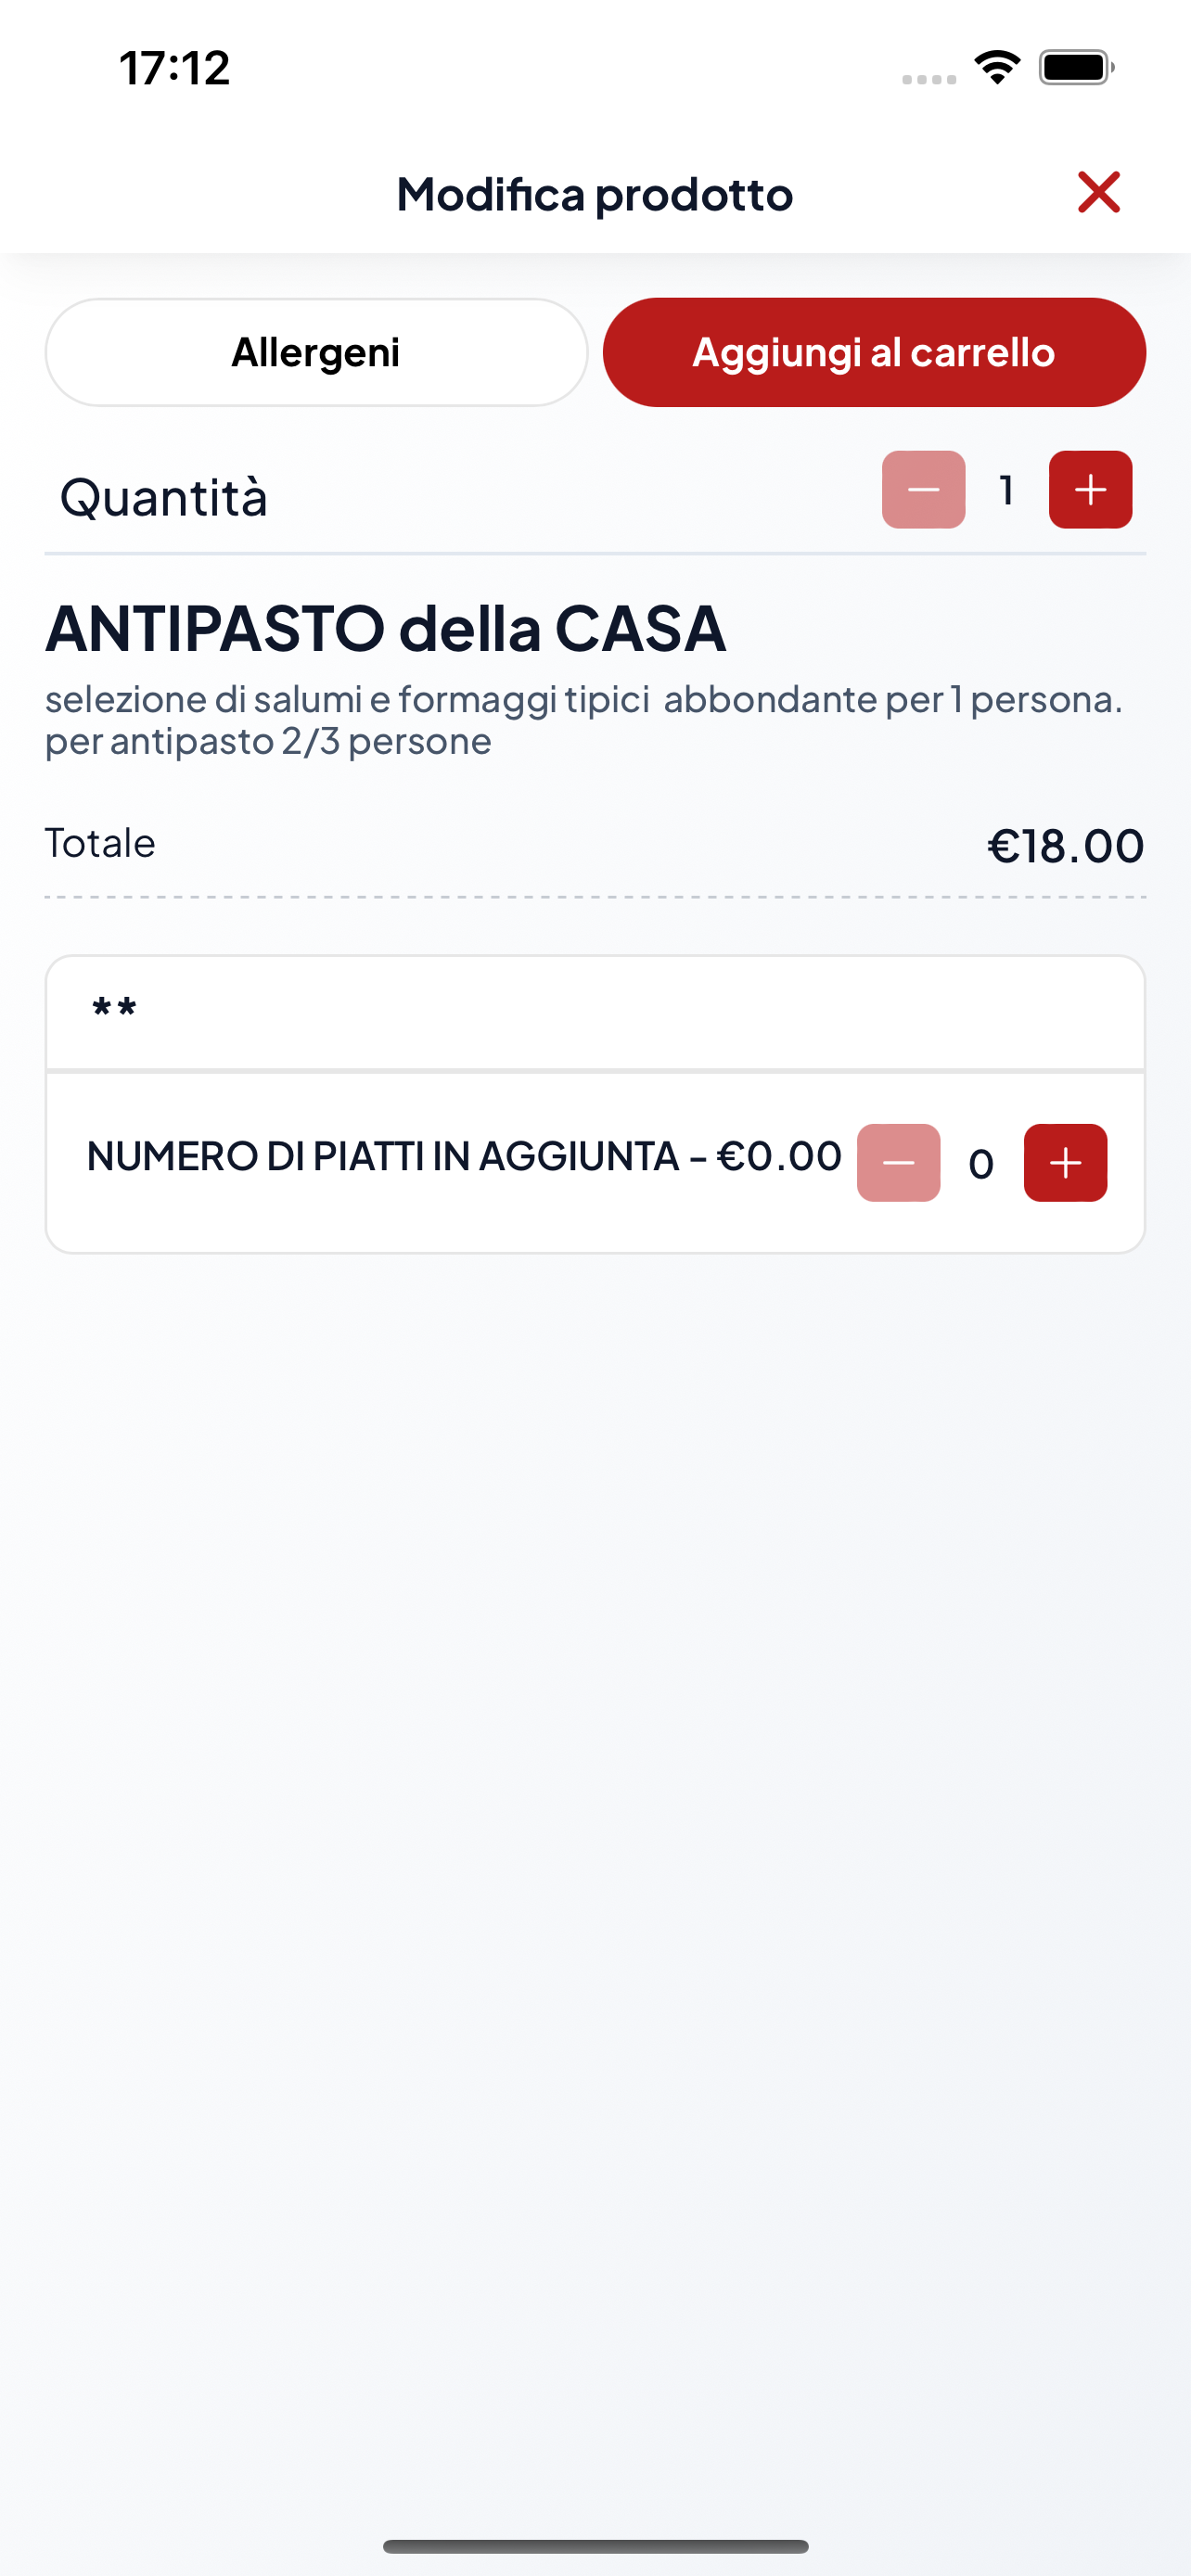Increase Quantità with plus icon
Screen dimensions: 1191x2576
click(1090, 489)
